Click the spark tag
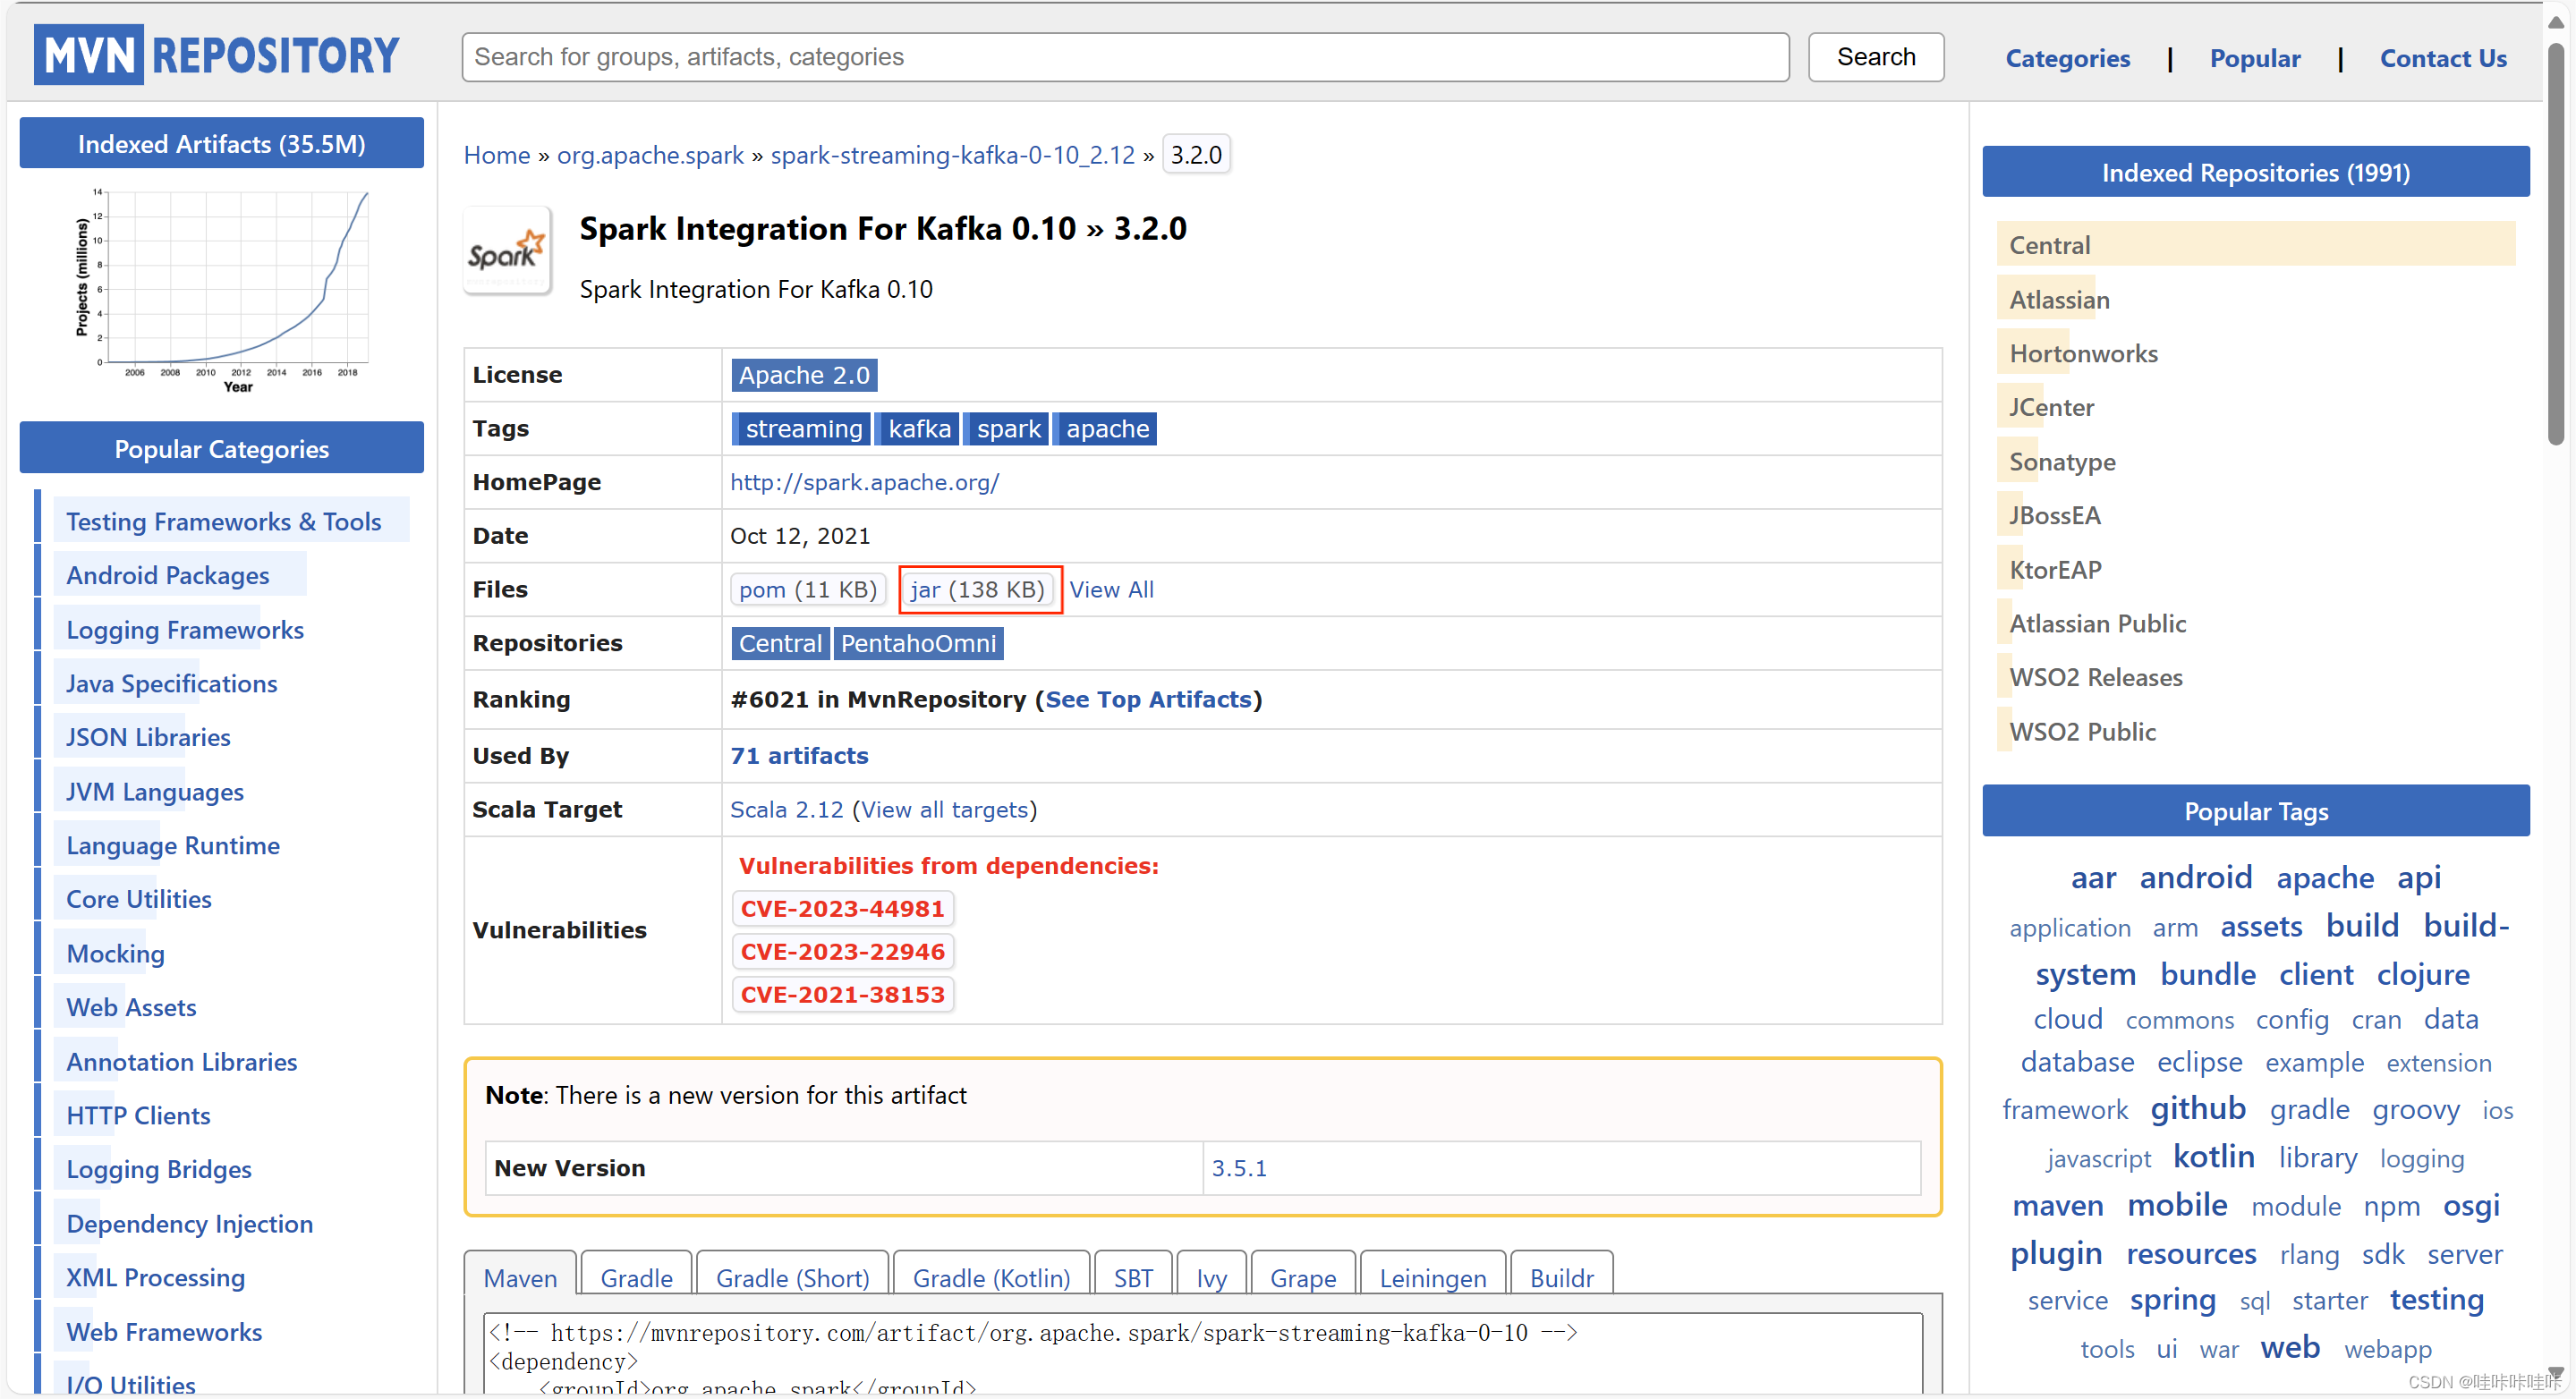Viewport: 2576px width, 1399px height. [1007, 429]
